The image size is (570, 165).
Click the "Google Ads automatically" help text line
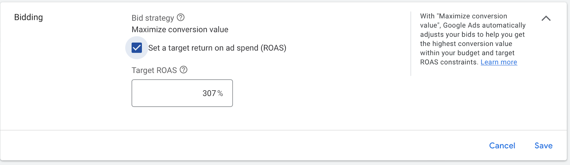484,25
